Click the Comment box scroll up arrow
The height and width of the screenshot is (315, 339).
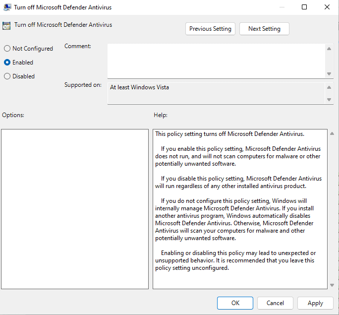(x=329, y=49)
